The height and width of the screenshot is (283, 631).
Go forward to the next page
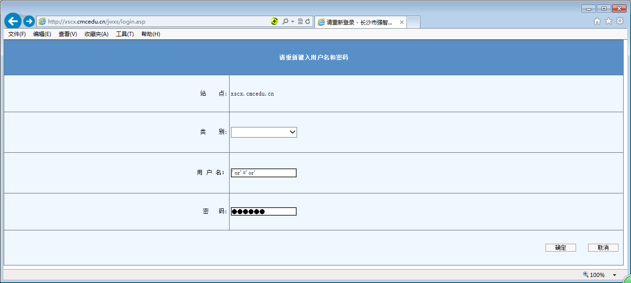29,21
